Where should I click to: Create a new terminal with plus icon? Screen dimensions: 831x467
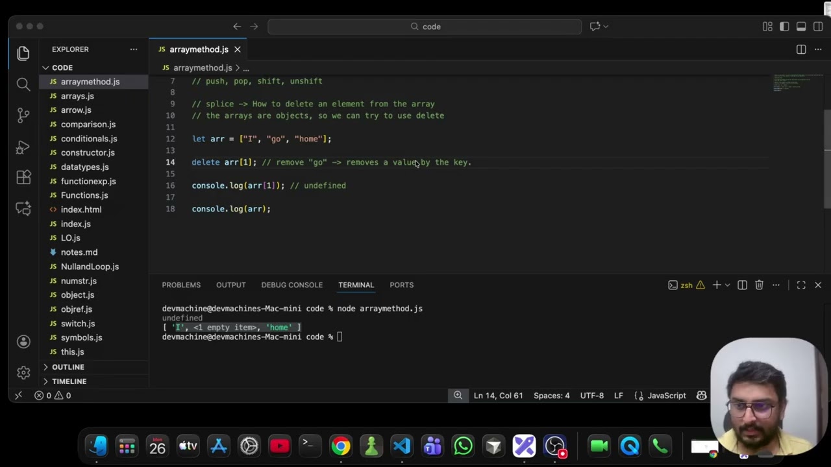717,285
